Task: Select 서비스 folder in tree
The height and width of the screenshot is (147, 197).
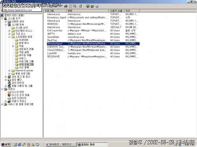Action: click(22, 58)
